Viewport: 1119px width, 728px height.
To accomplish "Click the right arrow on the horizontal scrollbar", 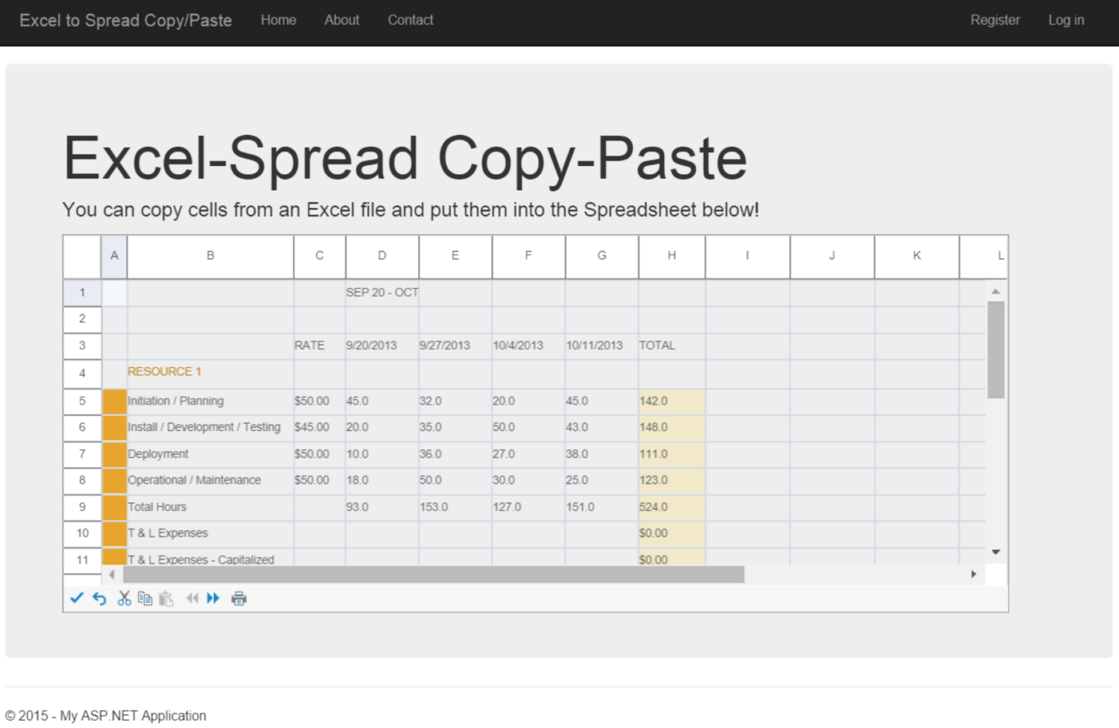I will (973, 574).
